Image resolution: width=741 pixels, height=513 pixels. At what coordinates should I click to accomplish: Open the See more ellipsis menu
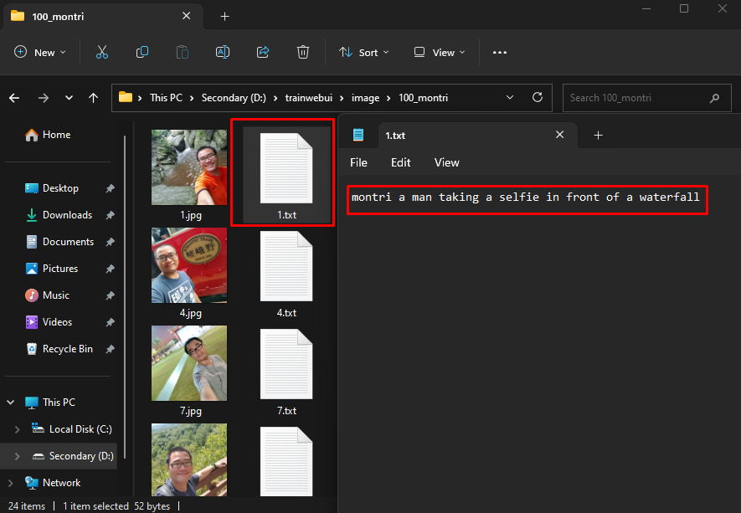click(x=500, y=52)
